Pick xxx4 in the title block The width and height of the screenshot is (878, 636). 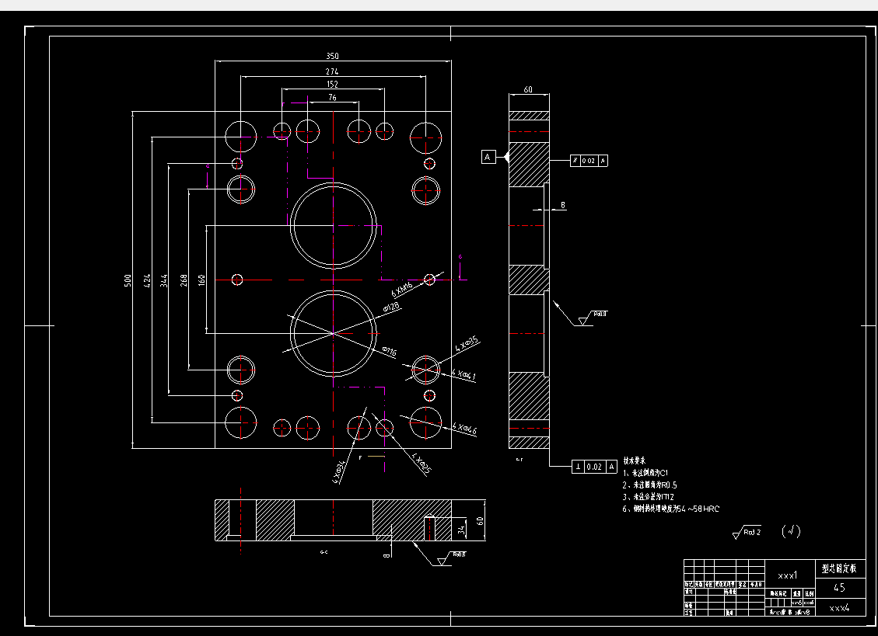pyautogui.click(x=839, y=608)
